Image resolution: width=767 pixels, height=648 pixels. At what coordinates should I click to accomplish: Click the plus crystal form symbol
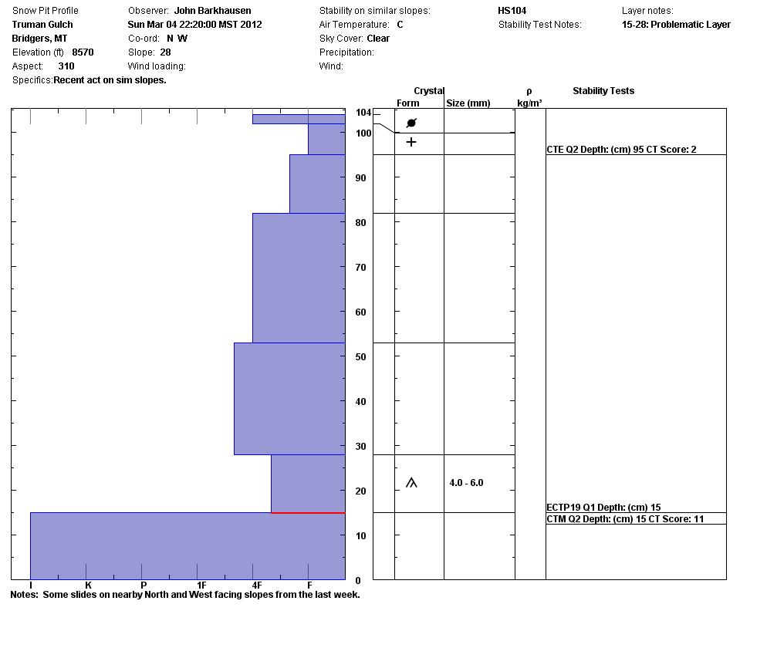pyautogui.click(x=411, y=142)
